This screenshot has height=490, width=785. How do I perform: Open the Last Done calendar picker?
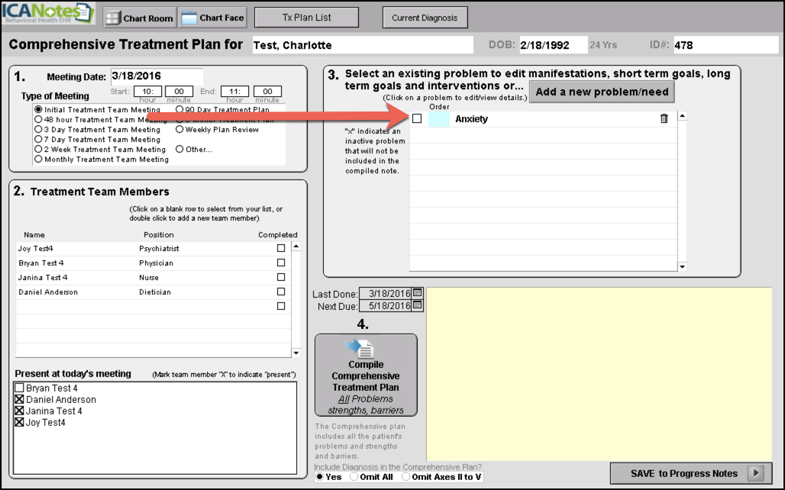tap(418, 293)
